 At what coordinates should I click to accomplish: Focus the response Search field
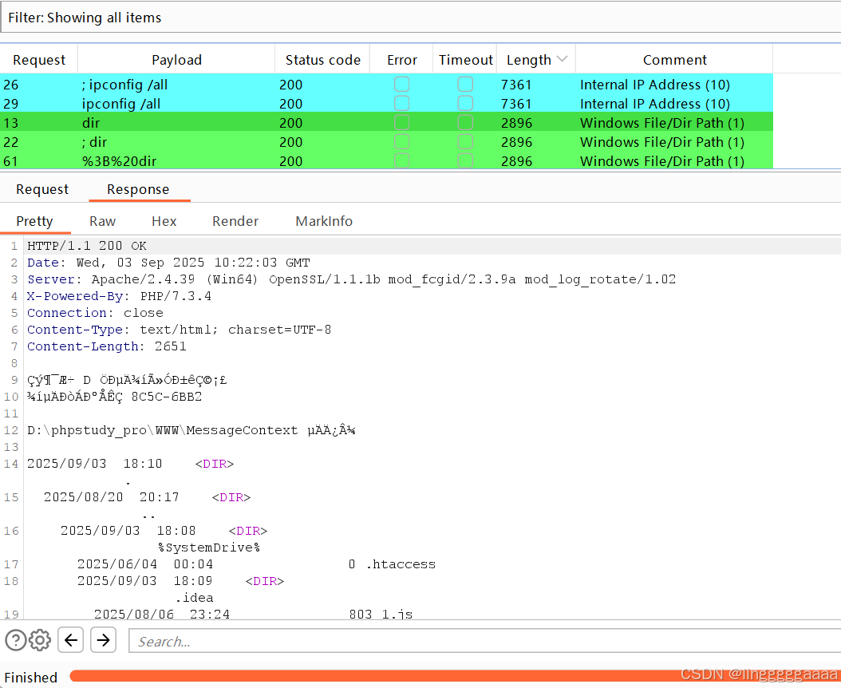tap(485, 641)
